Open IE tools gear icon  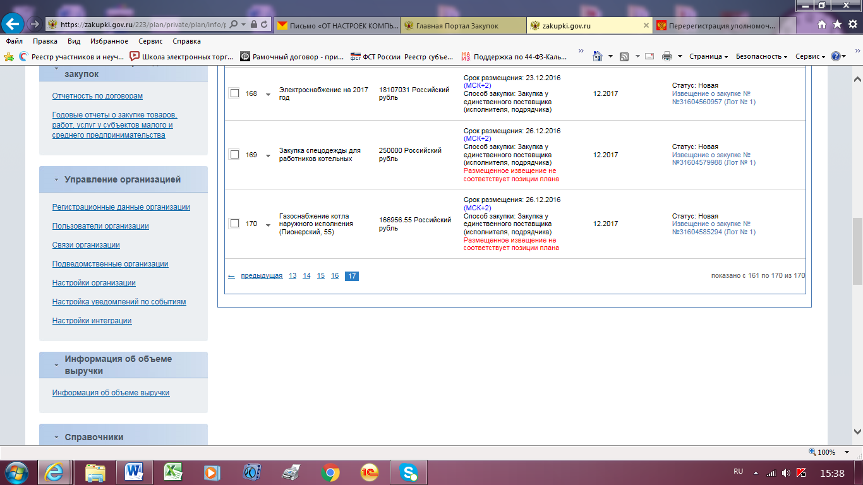[852, 25]
